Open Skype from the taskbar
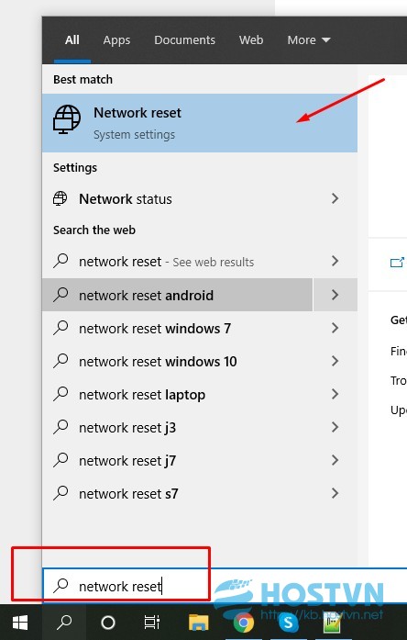 [x=288, y=623]
